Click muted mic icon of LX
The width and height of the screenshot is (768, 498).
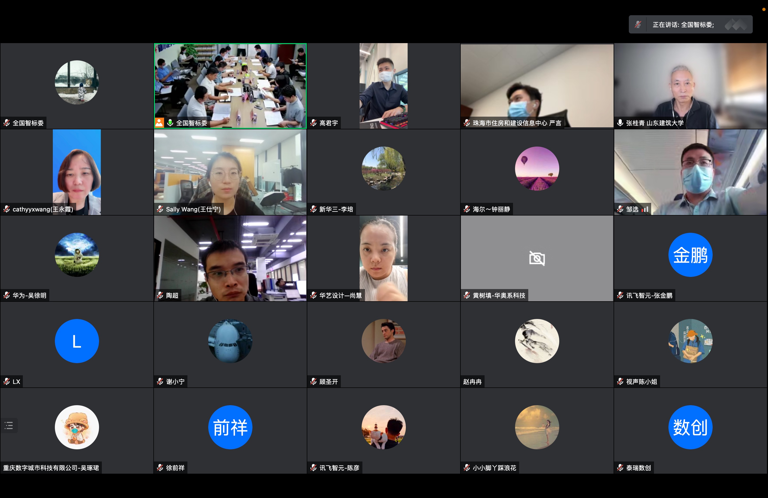click(7, 381)
